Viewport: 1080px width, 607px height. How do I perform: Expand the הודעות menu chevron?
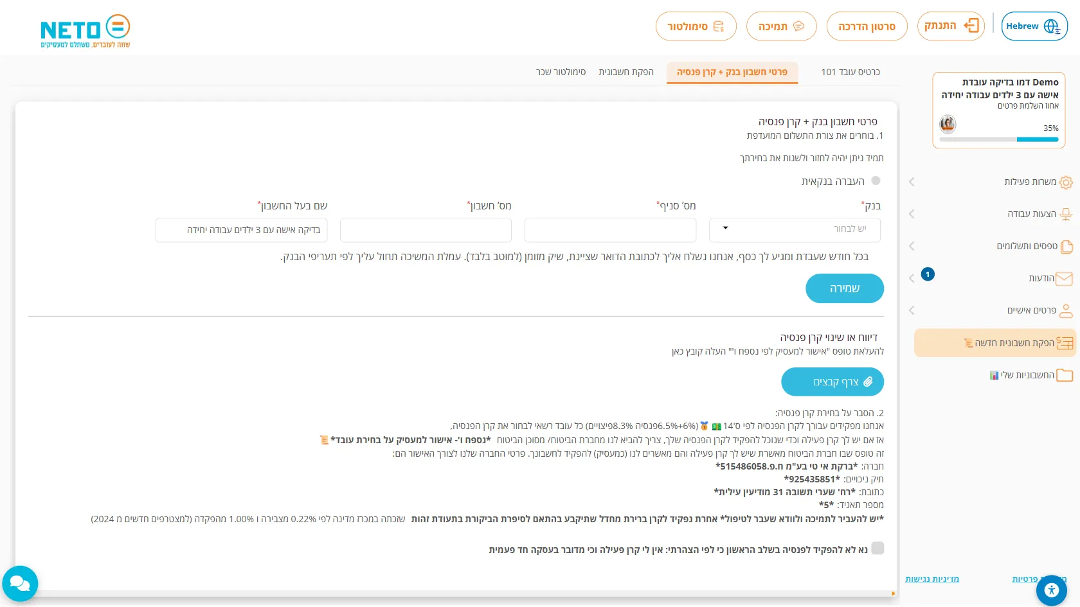point(912,278)
